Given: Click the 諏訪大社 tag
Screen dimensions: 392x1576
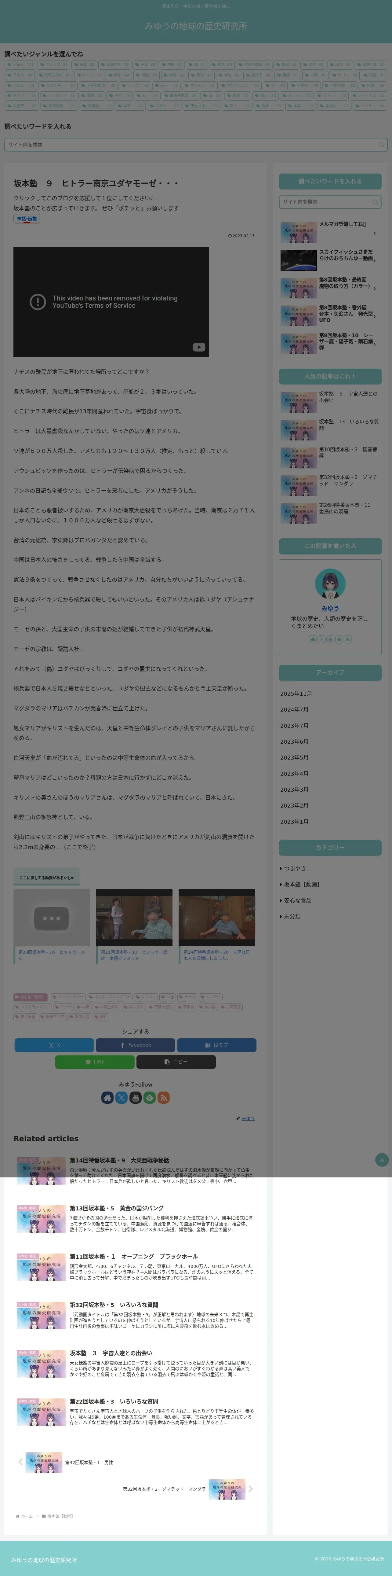Looking at the screenshot, I should click(79, 1017).
